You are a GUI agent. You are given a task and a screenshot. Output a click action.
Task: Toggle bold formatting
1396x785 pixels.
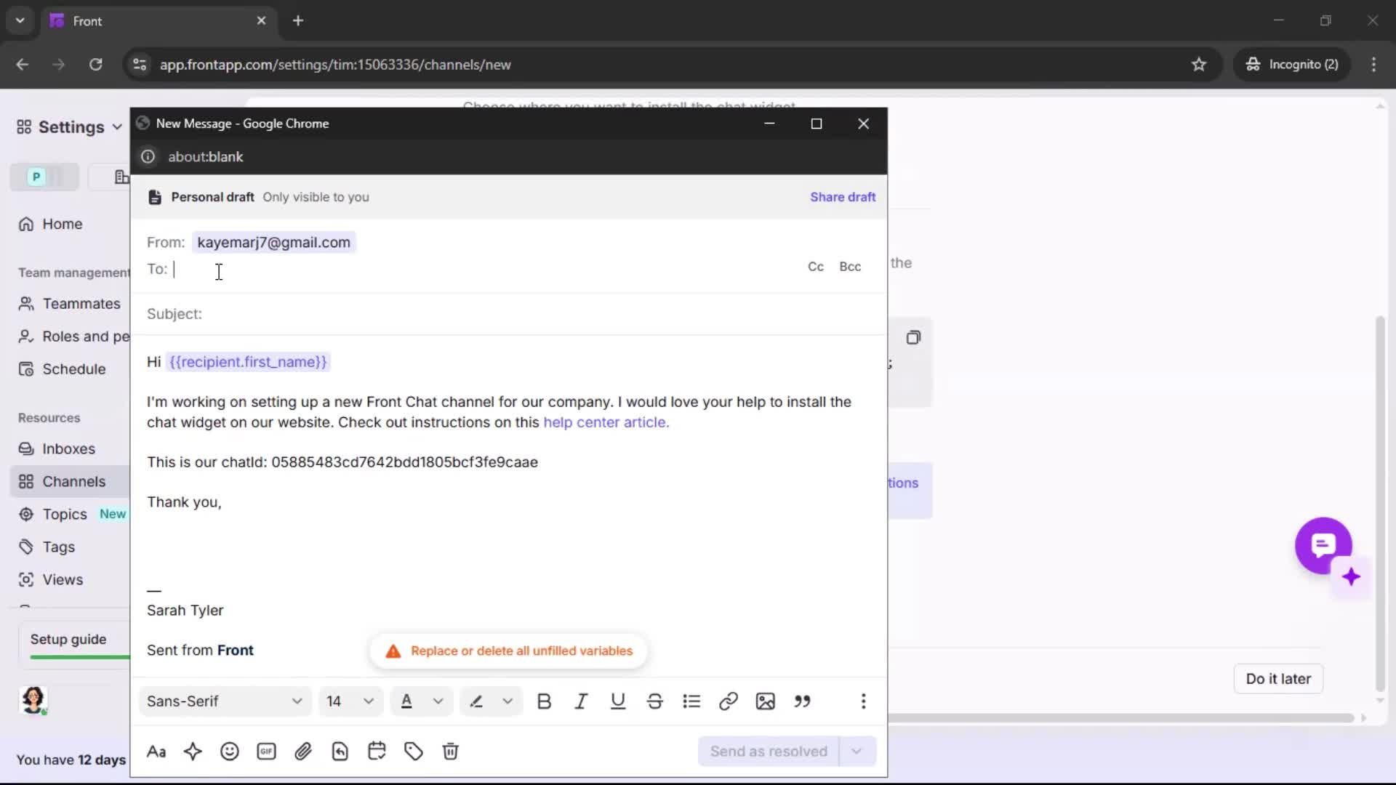pos(545,701)
